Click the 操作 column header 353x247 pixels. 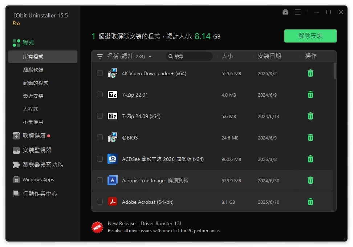(x=311, y=56)
